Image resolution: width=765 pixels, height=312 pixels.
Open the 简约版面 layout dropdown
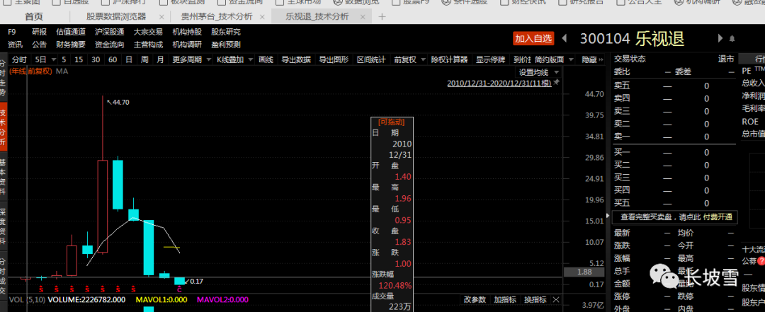[571, 59]
